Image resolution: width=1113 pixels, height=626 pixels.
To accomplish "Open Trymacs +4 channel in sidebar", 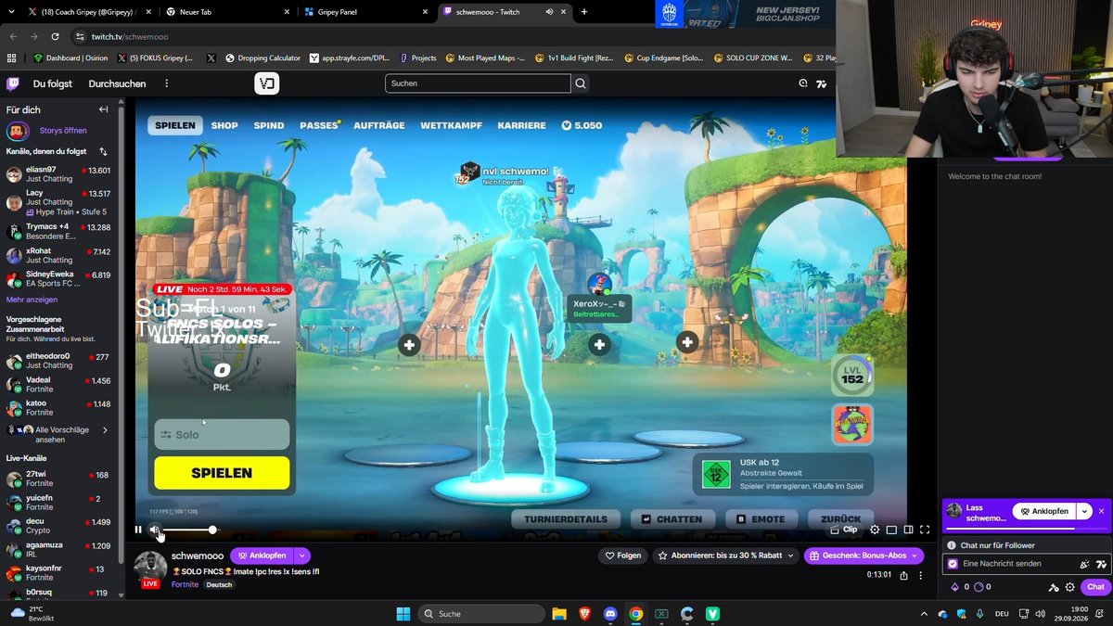I will tap(59, 231).
